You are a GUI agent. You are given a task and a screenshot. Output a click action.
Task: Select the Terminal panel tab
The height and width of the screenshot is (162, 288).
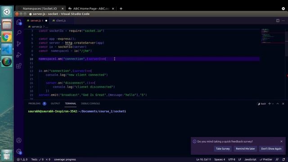coord(70,103)
